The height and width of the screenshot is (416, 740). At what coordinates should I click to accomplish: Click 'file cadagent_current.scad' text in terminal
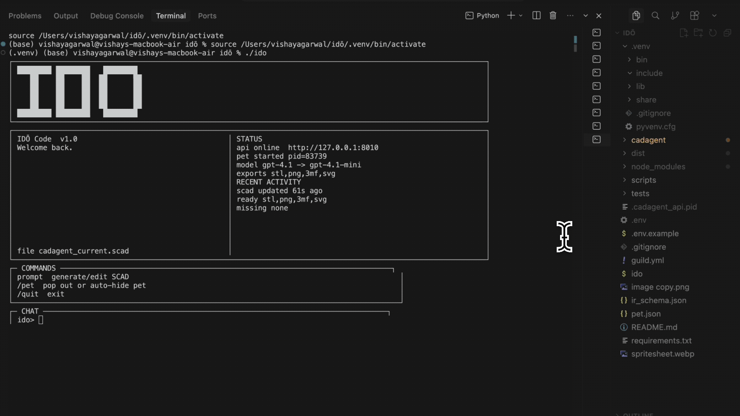(x=73, y=251)
